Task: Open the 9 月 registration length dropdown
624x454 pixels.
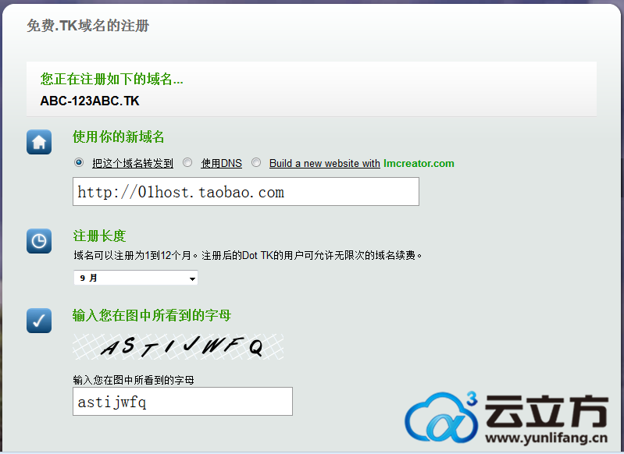Action: point(134,278)
